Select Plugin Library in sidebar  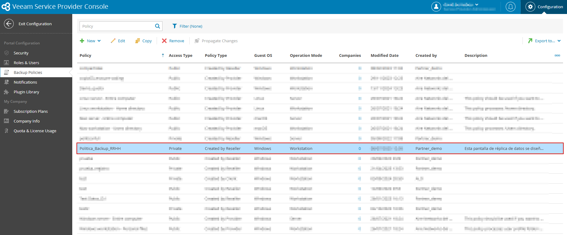pos(26,92)
